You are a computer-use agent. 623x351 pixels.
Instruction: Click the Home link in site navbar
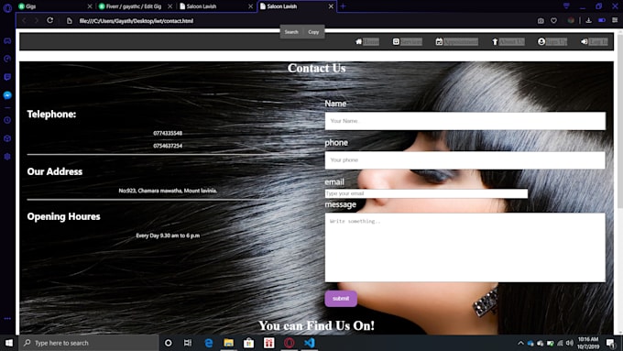coord(367,42)
